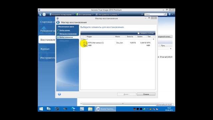Click the horizontal scrollbar left arrow
Image resolution: width=213 pixels, height=120 pixels.
coord(81,104)
